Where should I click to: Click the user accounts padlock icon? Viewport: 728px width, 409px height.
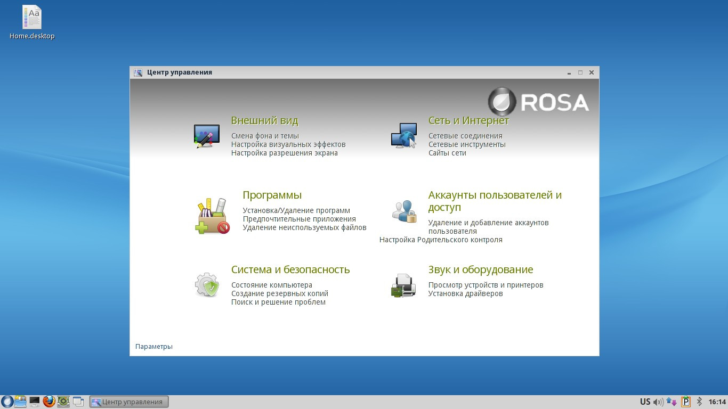[404, 211]
